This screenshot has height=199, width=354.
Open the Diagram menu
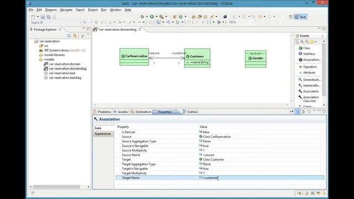click(51, 10)
